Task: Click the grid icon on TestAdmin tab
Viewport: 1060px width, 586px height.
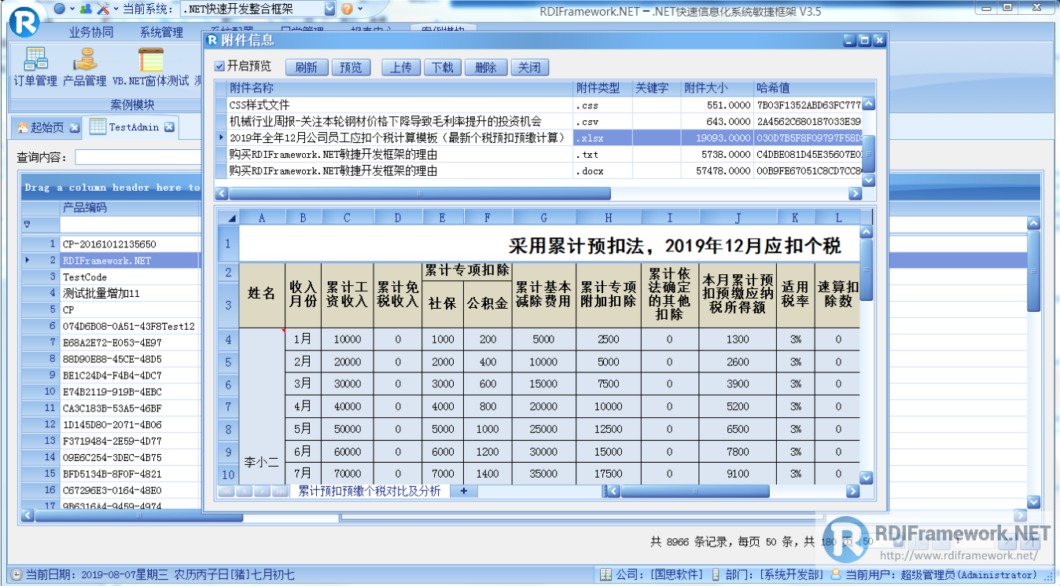Action: [98, 126]
